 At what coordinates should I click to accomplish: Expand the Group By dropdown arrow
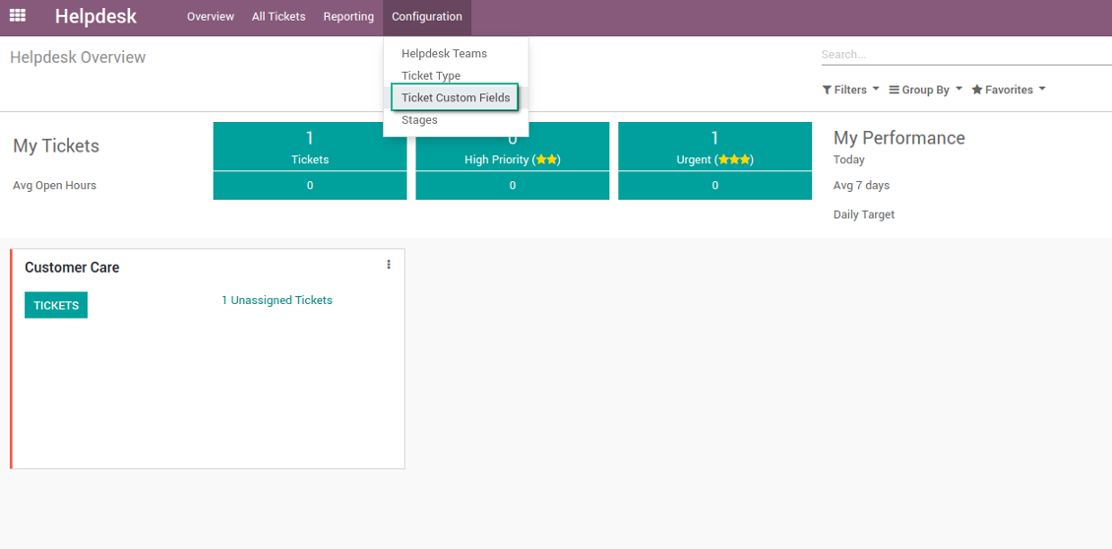958,90
